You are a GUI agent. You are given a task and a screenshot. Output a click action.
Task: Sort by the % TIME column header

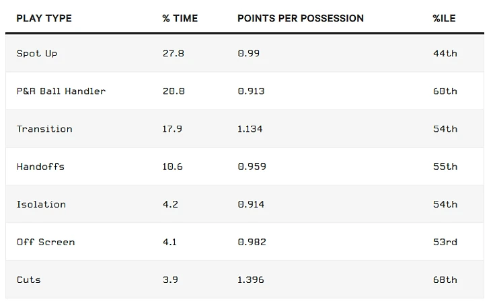click(x=180, y=18)
